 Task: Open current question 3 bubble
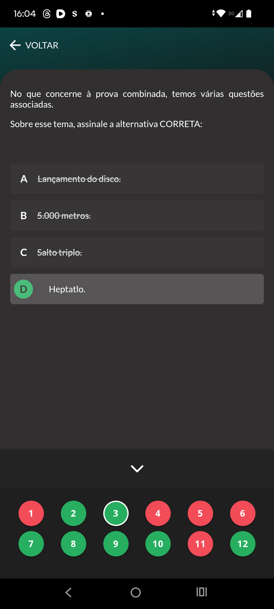point(116,513)
